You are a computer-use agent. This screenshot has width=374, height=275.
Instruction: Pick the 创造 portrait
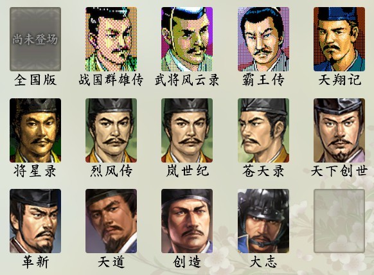click(187, 221)
